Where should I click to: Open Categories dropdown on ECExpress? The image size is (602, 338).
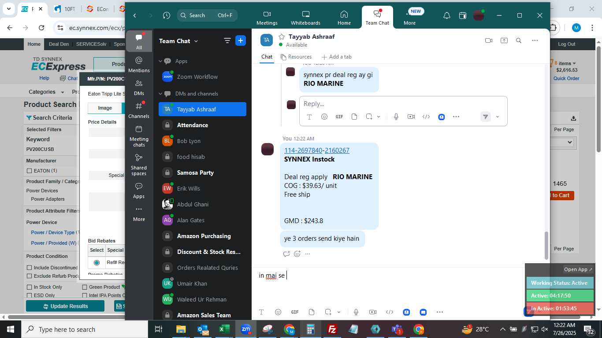(46, 92)
